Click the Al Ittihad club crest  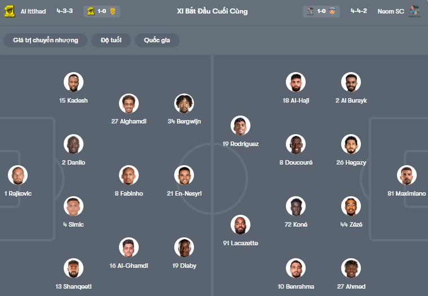9,11
